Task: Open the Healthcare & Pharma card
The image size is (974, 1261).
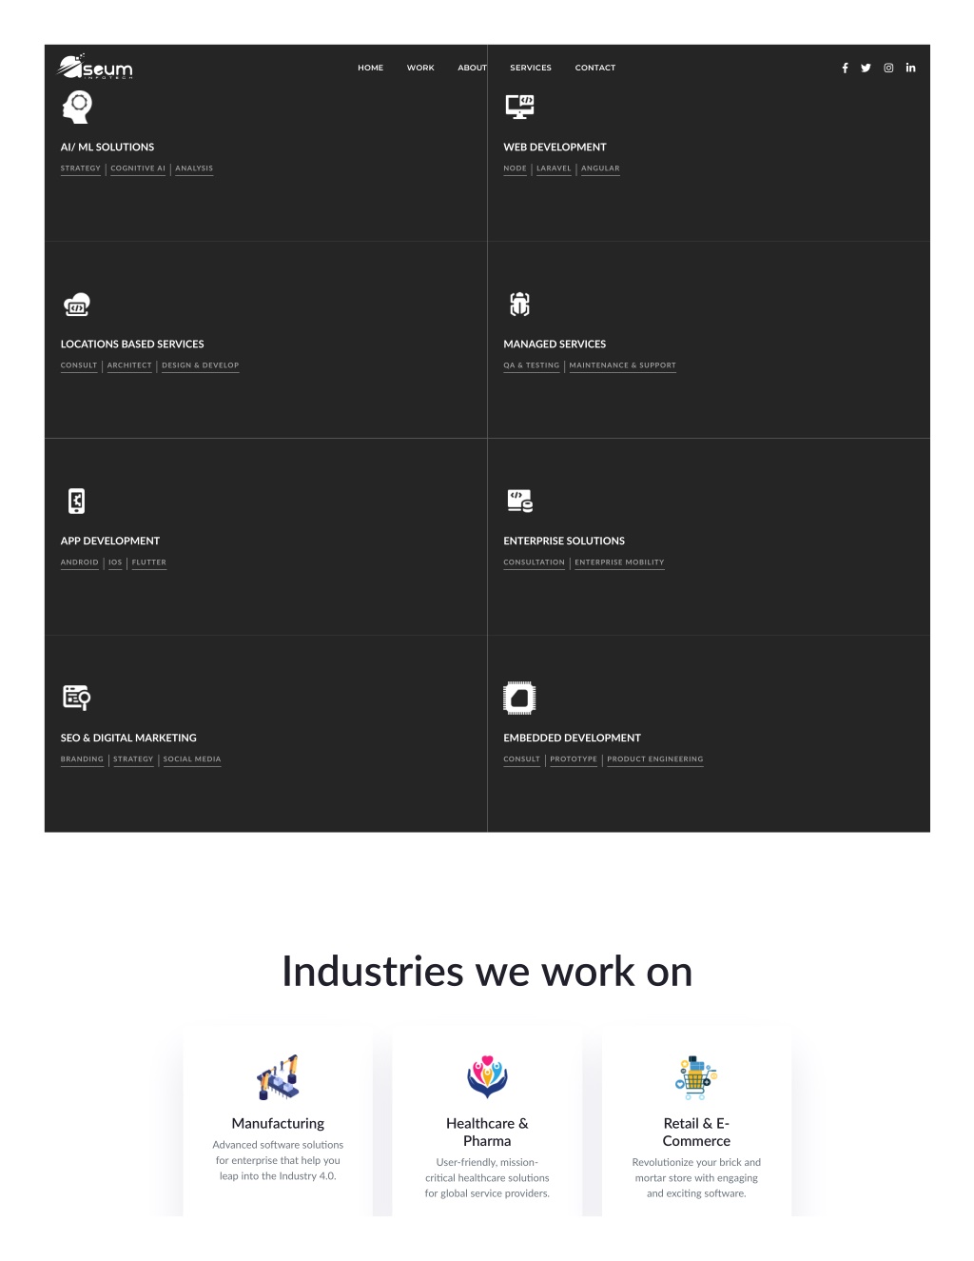Action: tap(487, 1123)
